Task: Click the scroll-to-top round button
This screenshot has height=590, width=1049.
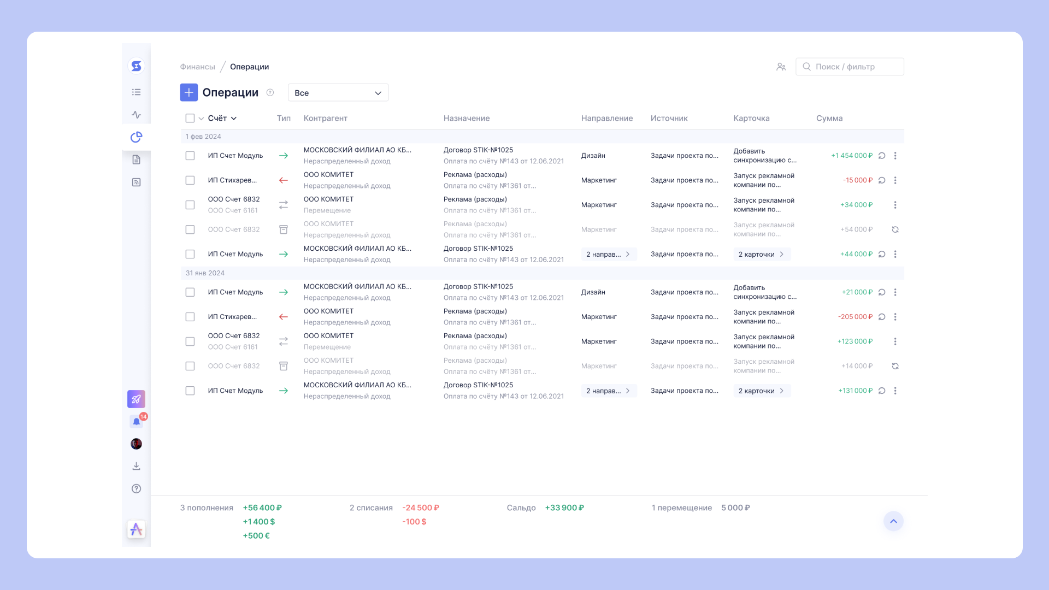Action: pos(893,521)
